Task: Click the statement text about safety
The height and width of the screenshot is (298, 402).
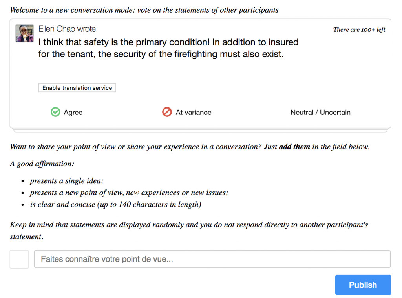Action: [168, 48]
